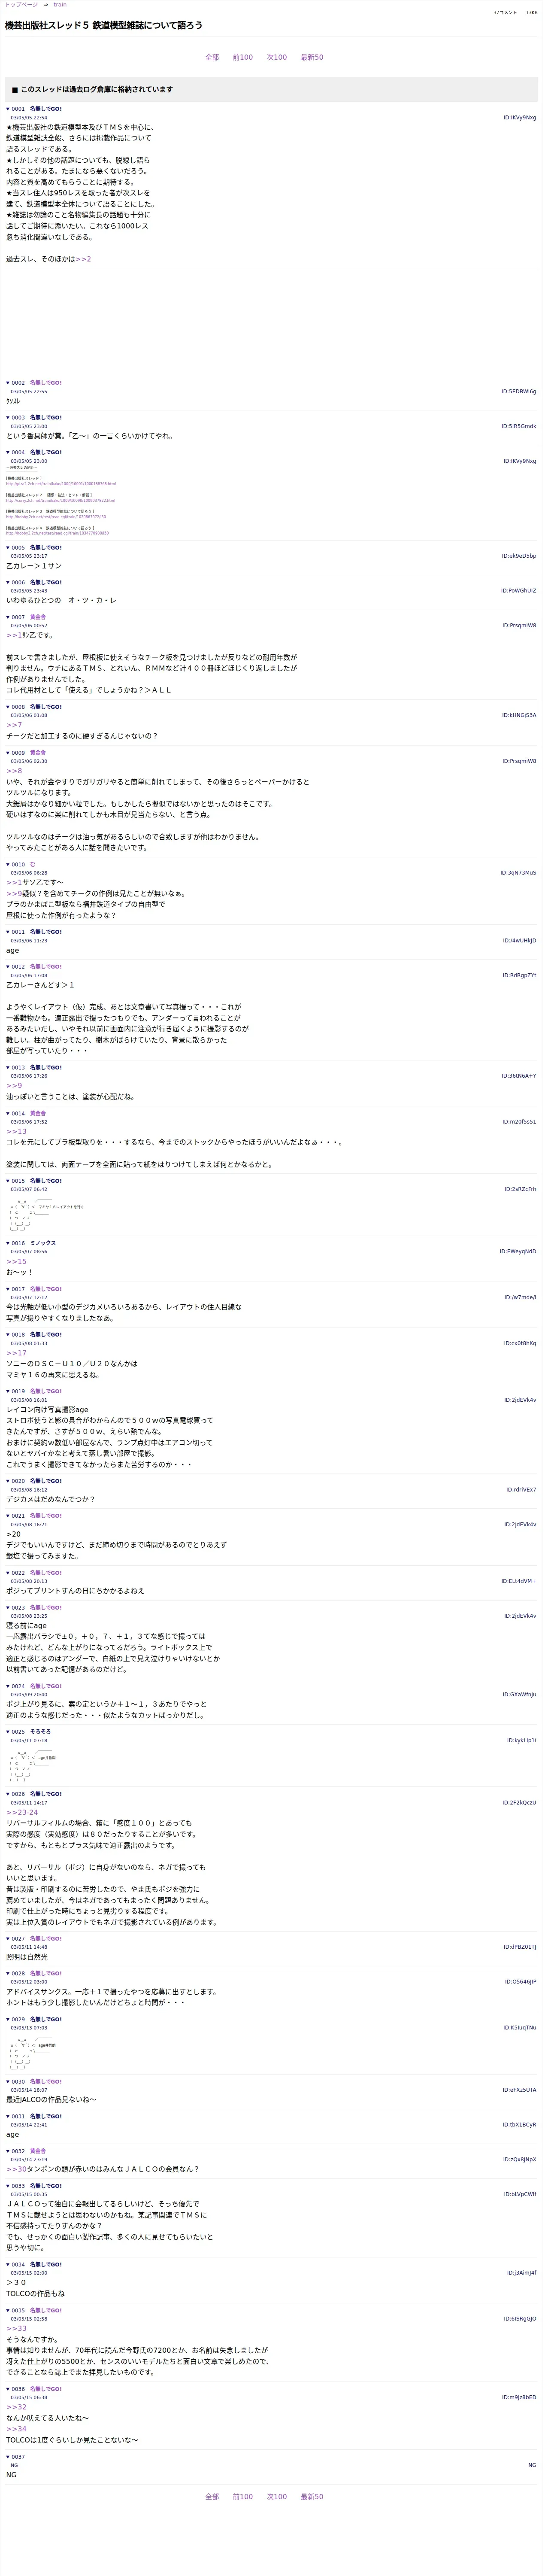The height and width of the screenshot is (2576, 551).
Task: Follow the >>2 anchor in post 0001
Action: (x=83, y=259)
